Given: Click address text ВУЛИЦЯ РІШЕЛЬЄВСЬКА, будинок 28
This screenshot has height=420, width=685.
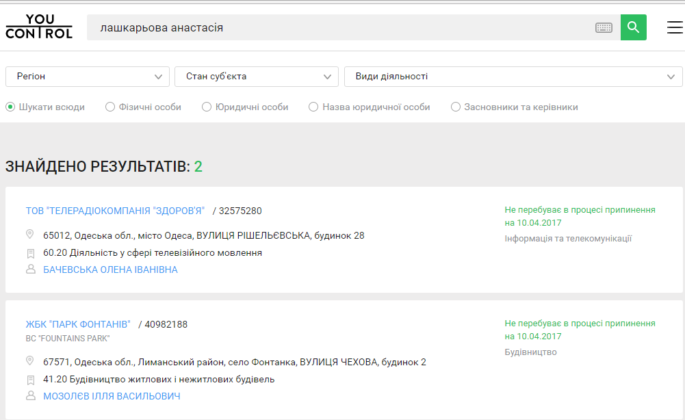Looking at the screenshot, I should tap(280, 236).
